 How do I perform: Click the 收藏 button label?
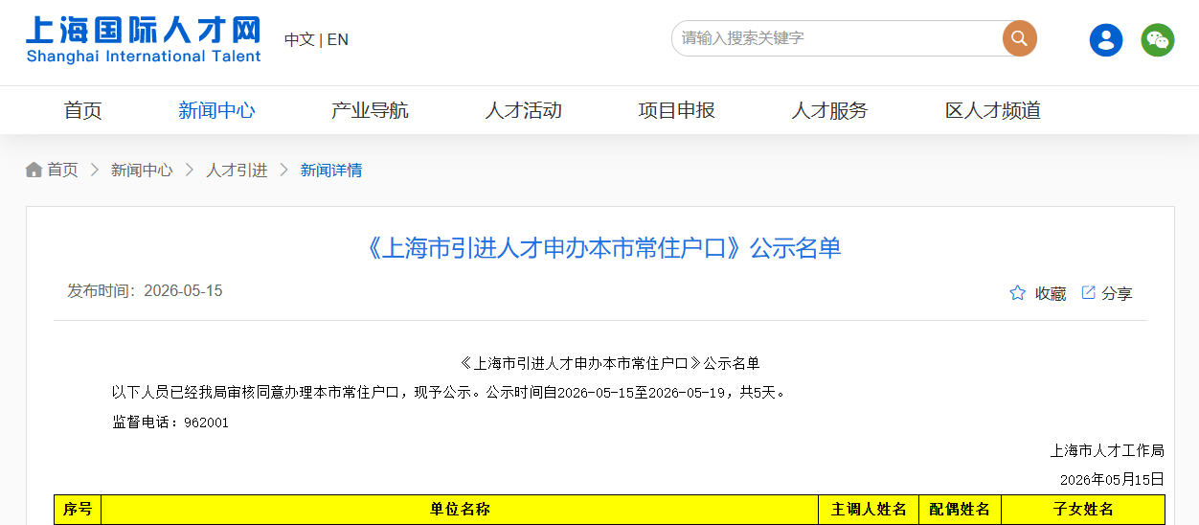click(1051, 294)
